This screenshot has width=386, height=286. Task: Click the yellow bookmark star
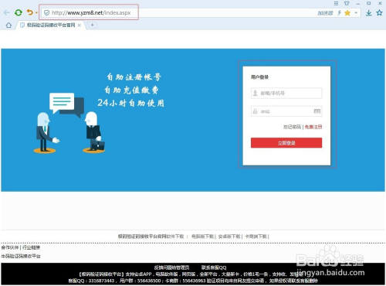pos(347,13)
